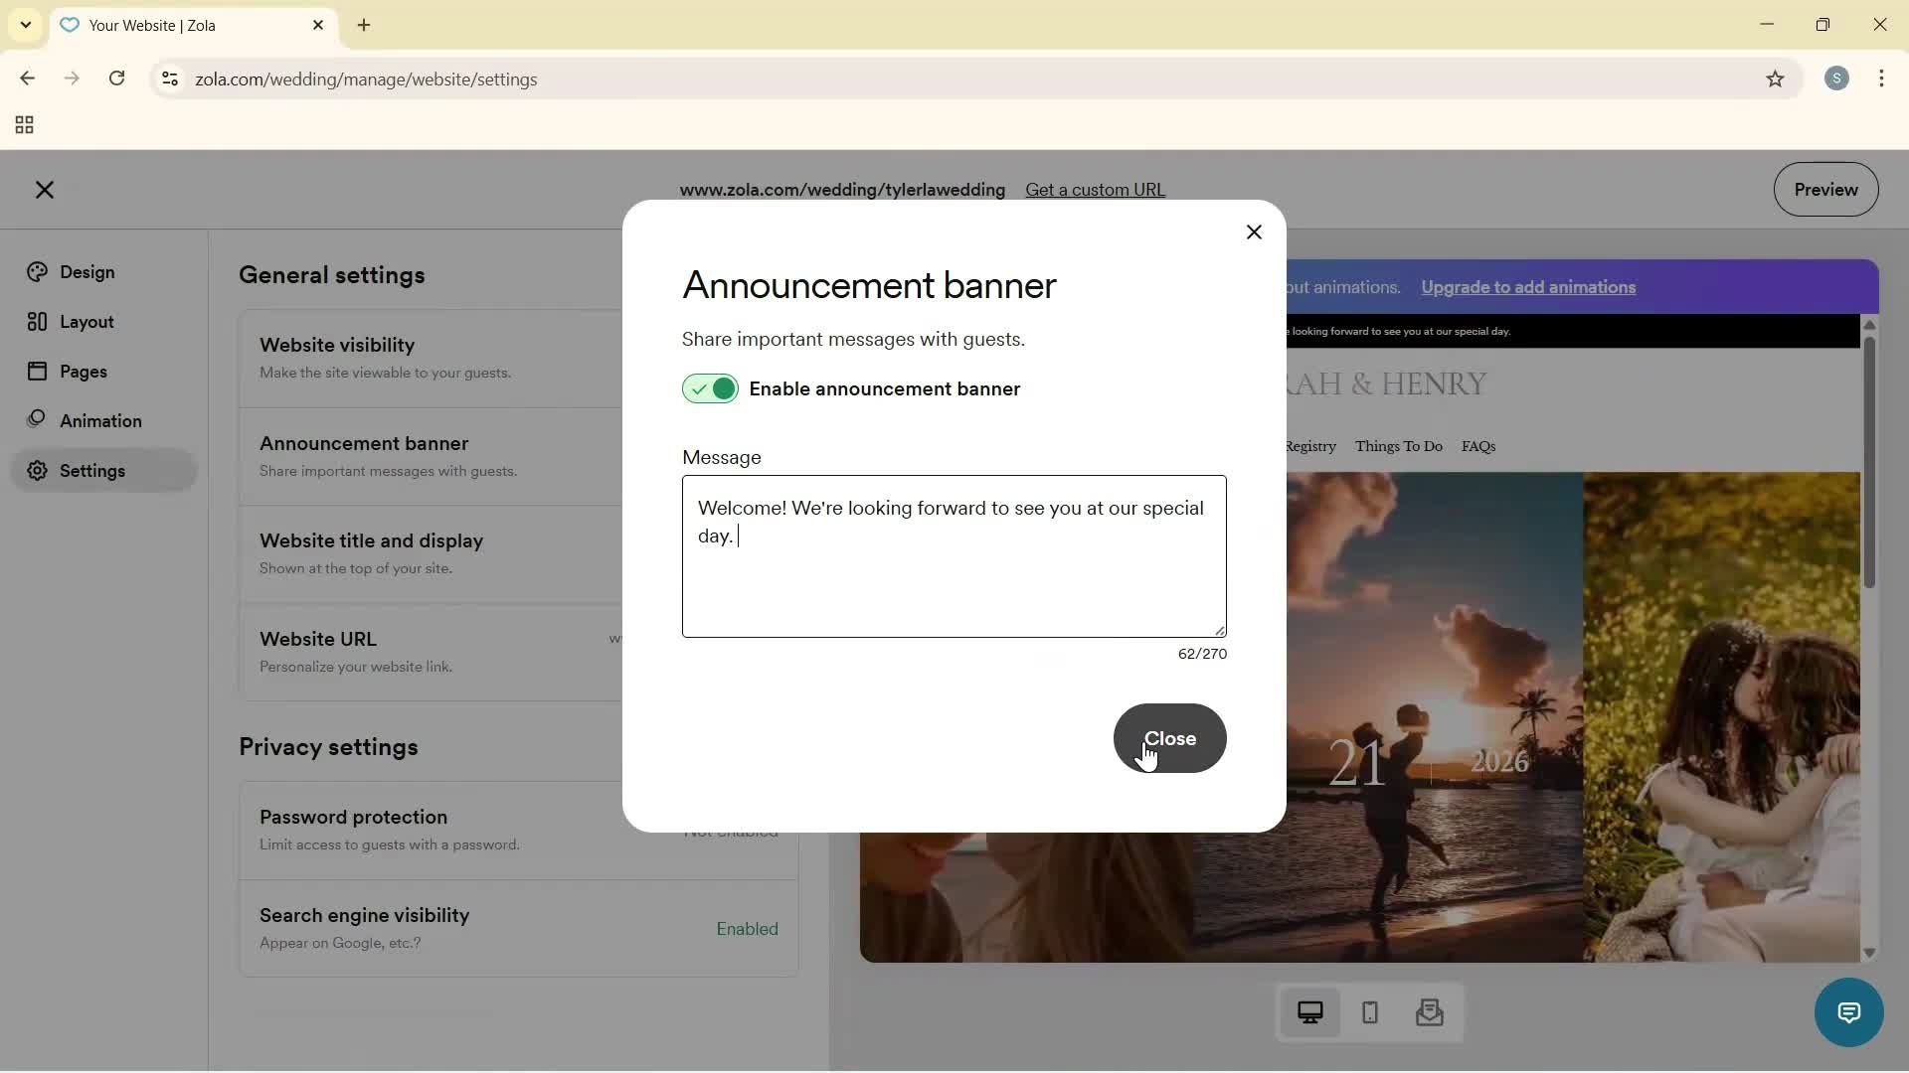
Task: Open the browser tab search chevron
Action: 25,25
